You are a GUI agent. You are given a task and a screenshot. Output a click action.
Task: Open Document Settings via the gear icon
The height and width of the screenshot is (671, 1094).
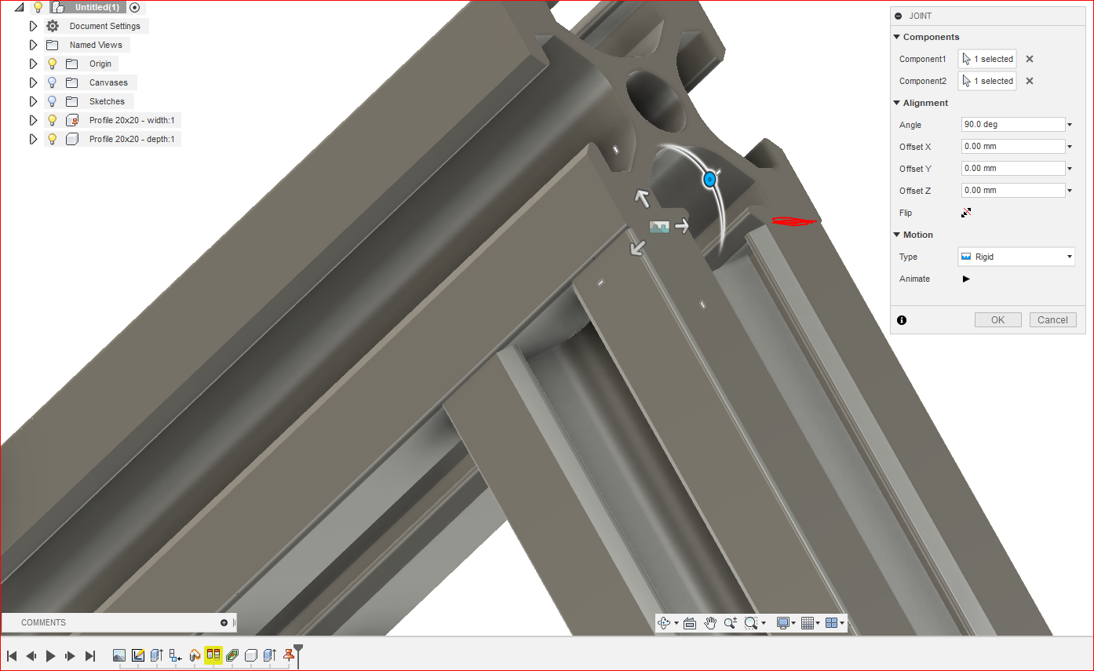[x=52, y=25]
